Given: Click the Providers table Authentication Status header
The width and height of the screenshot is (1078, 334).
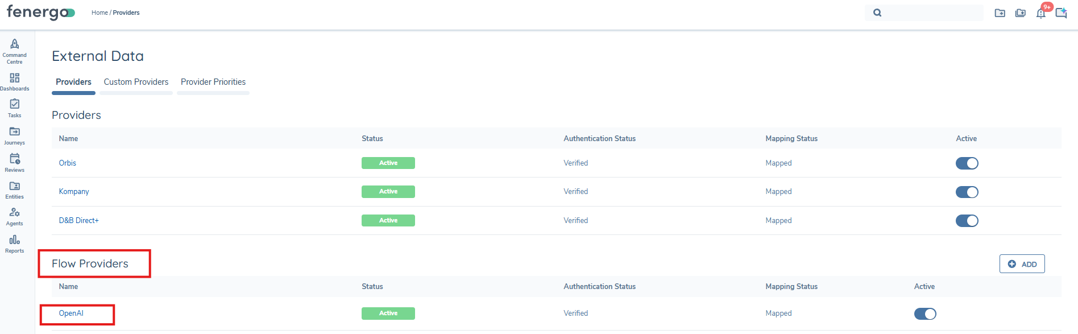Looking at the screenshot, I should click(600, 138).
